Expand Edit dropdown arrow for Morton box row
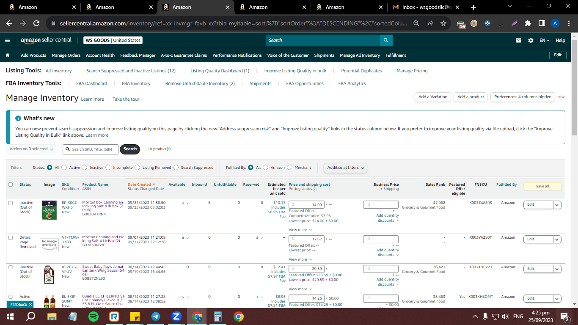Screen dimensions: 578x325 557,204
